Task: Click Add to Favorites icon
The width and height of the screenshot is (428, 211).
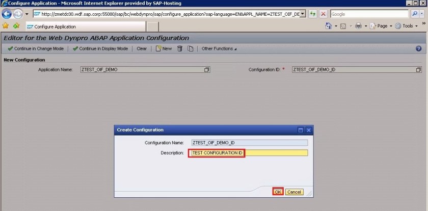Action: point(17,25)
